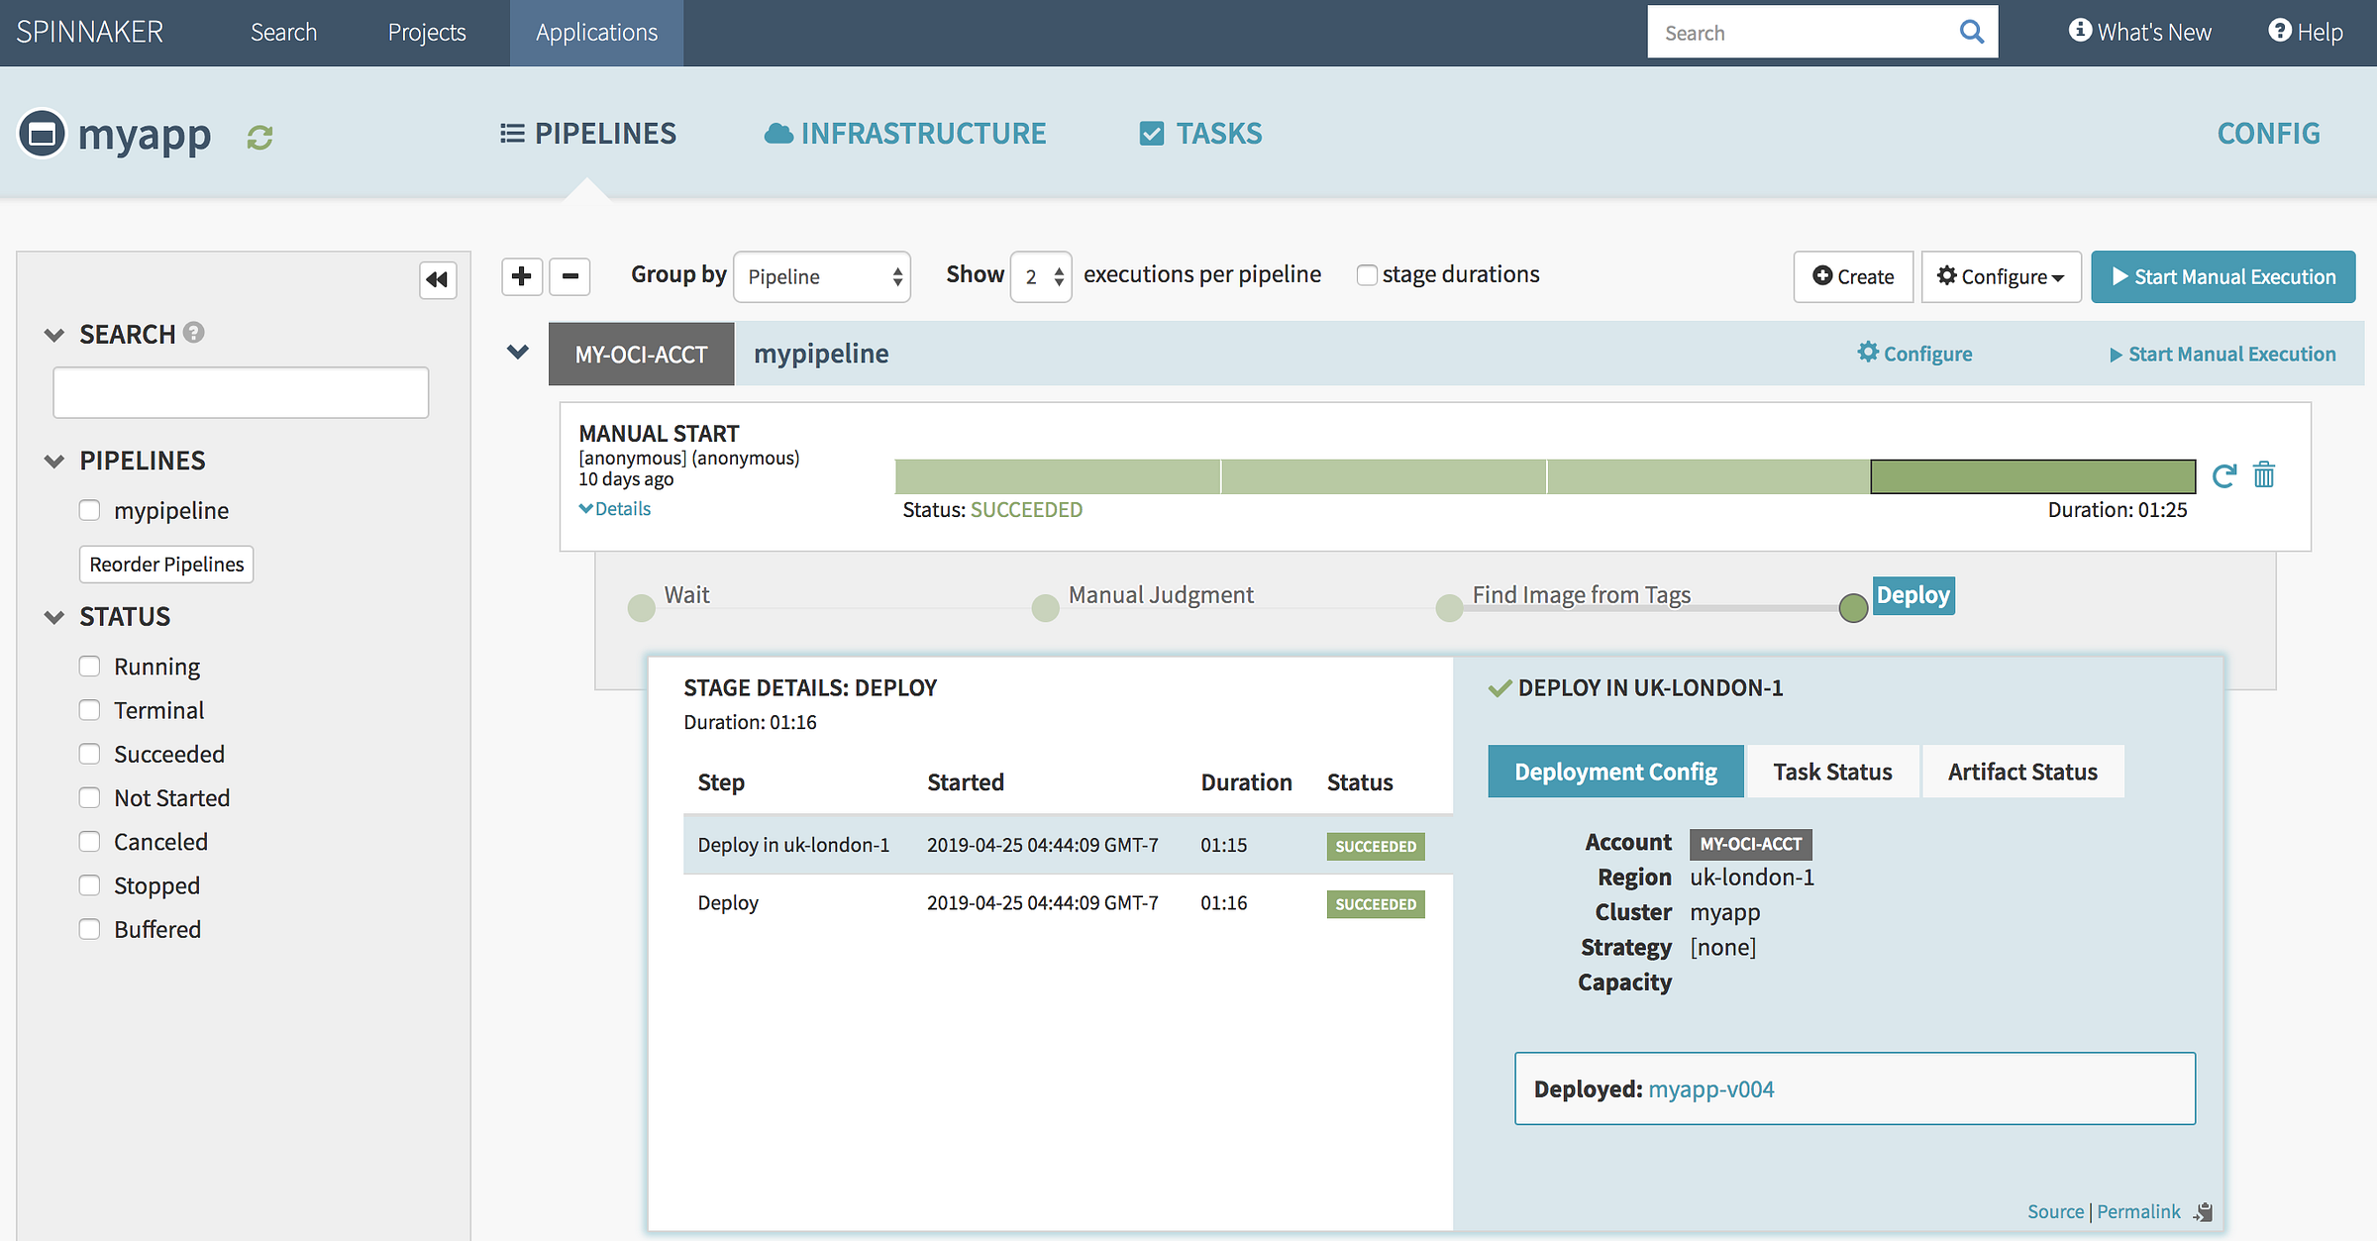The height and width of the screenshot is (1241, 2377).
Task: Delete the execution using the trash icon
Action: [x=2264, y=475]
